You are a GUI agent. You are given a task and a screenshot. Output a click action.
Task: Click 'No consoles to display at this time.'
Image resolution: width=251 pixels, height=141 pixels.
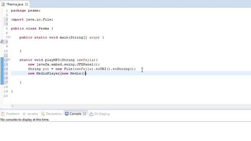click(25, 119)
